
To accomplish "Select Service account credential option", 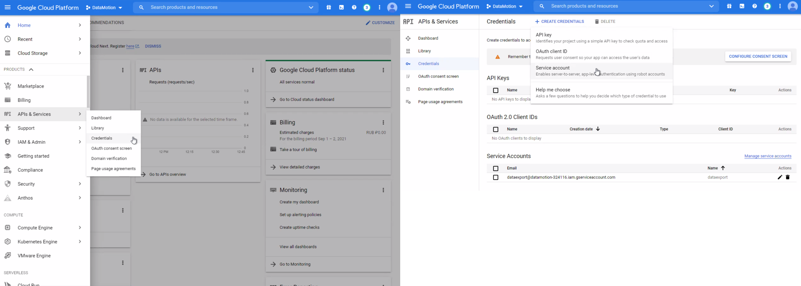I will [x=602, y=71].
